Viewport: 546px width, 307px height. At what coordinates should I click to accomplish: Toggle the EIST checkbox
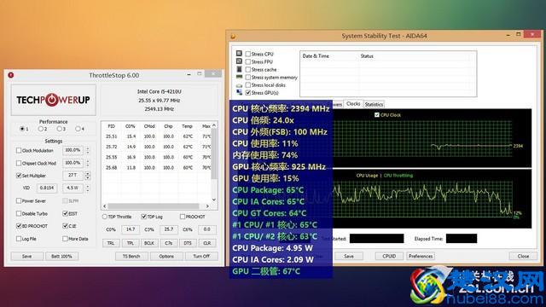tap(65, 213)
